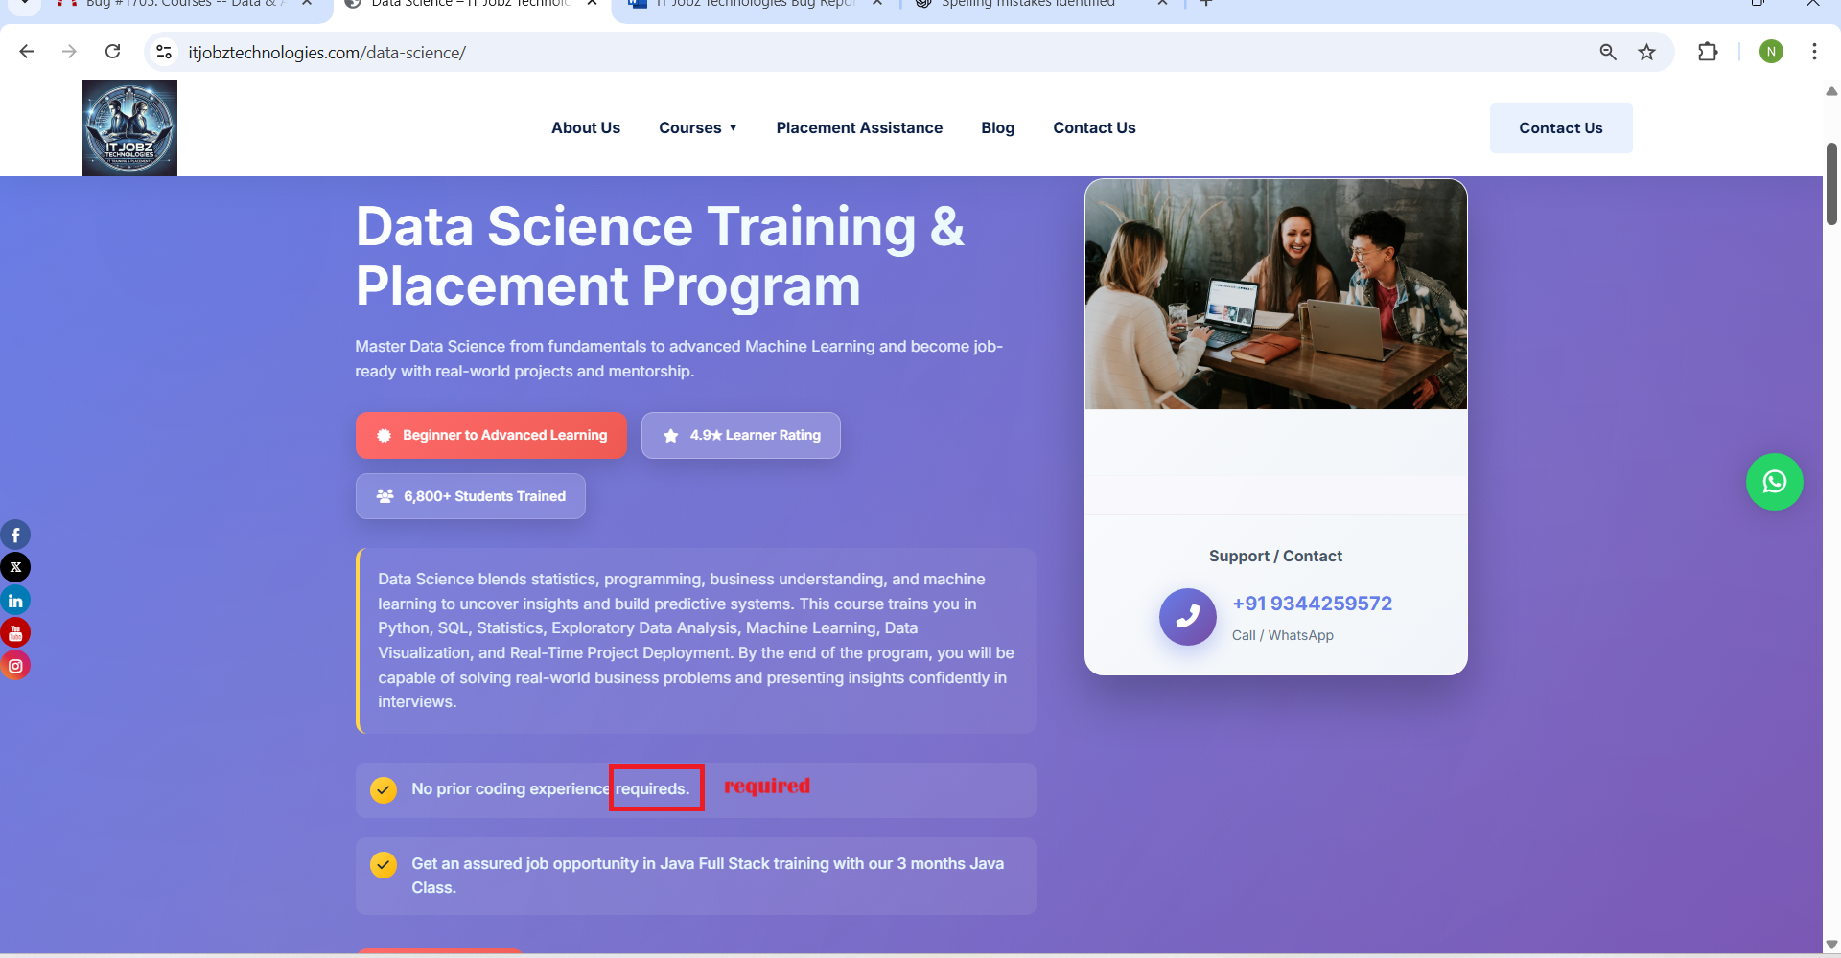Open the X (Twitter) social icon
Viewport: 1841px width, 958px height.
tap(15, 567)
